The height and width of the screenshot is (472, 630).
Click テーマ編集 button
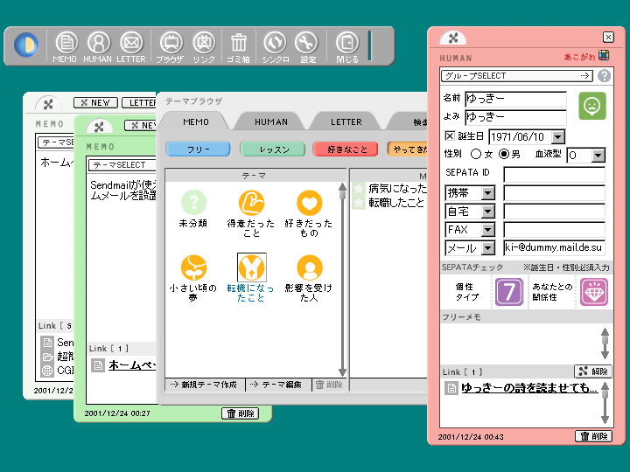pyautogui.click(x=278, y=385)
